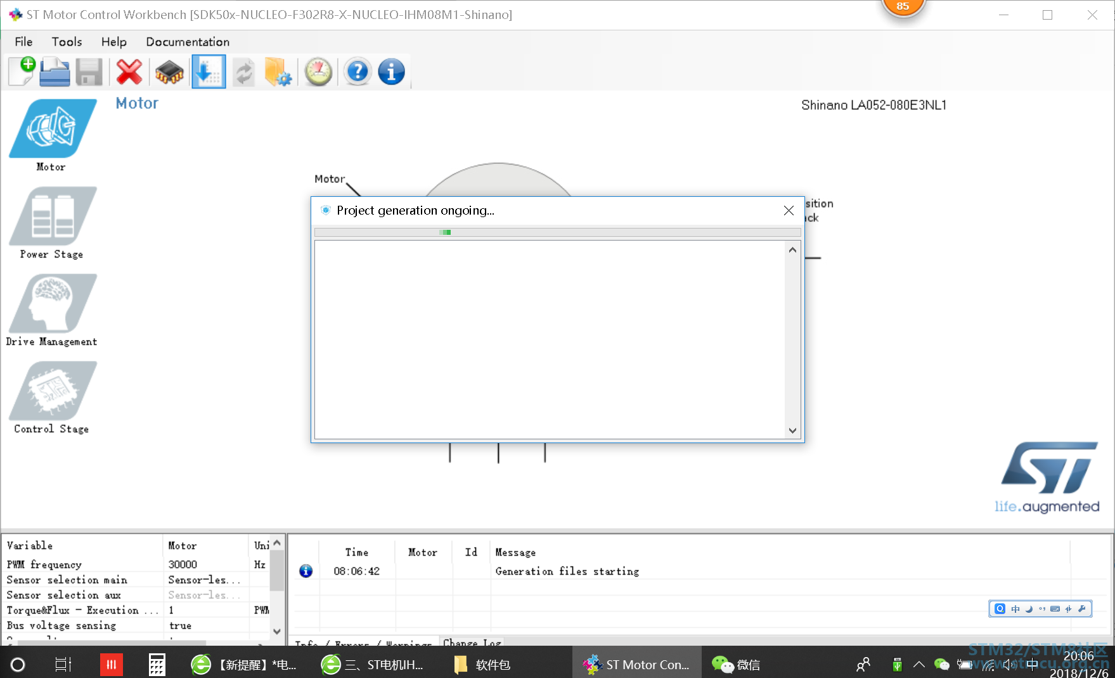
Task: Open the monitor gauge icon
Action: click(x=318, y=72)
